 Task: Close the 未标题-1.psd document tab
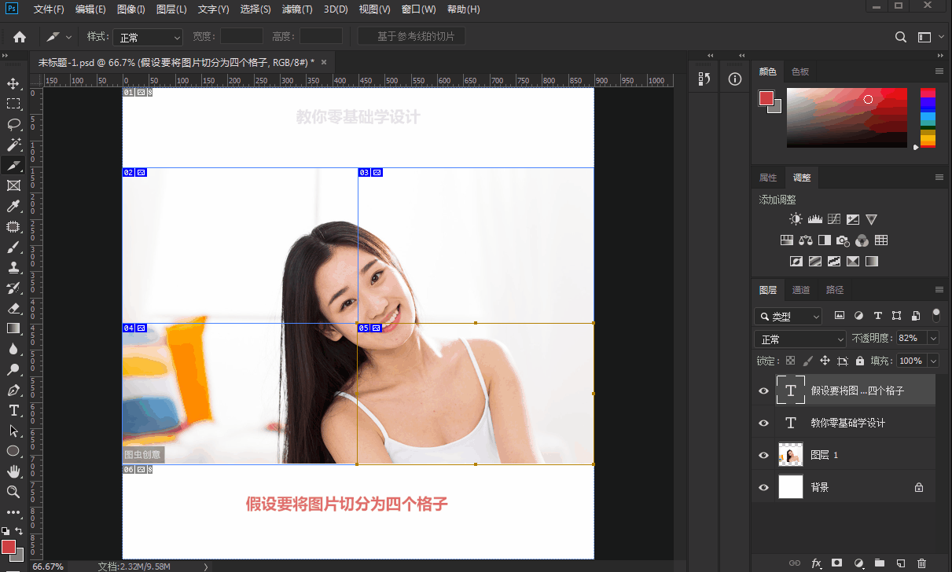(x=323, y=62)
